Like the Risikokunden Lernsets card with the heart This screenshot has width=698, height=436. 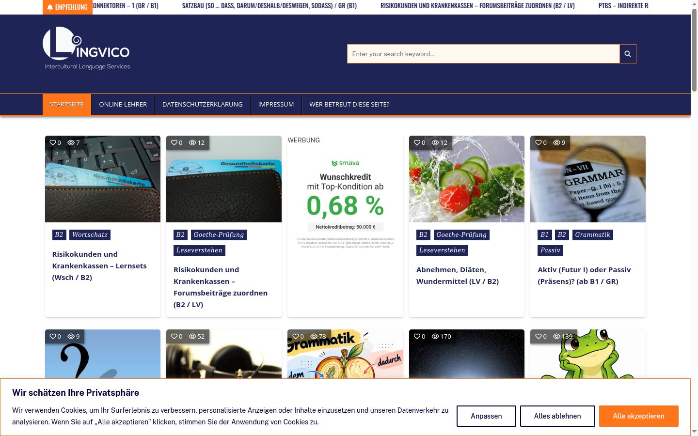click(x=53, y=142)
